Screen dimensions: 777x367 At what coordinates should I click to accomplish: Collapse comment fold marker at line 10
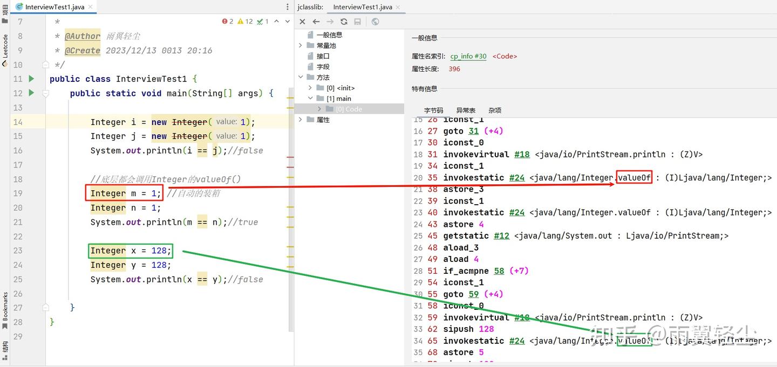pyautogui.click(x=46, y=65)
